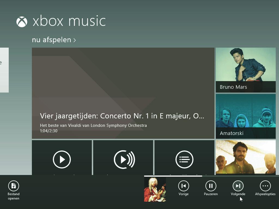Open Afspeelopties playback options

pyautogui.click(x=265, y=188)
